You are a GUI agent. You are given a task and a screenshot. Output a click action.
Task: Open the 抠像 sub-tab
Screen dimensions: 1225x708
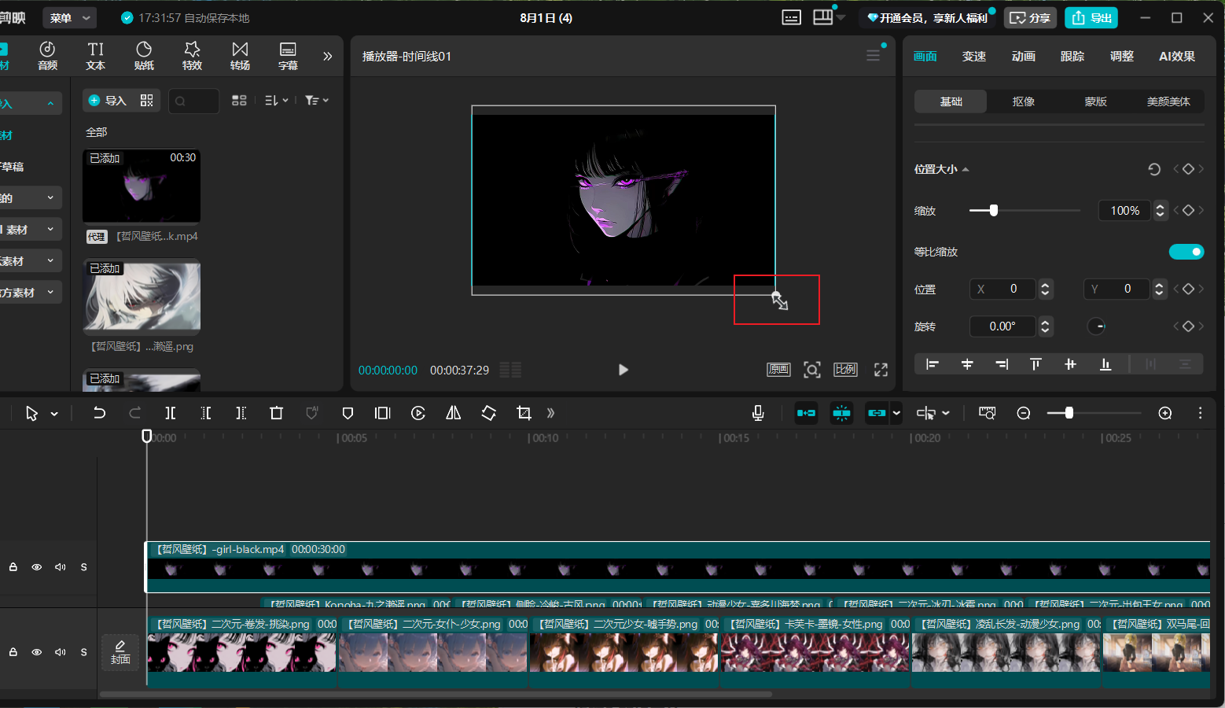(x=1024, y=101)
